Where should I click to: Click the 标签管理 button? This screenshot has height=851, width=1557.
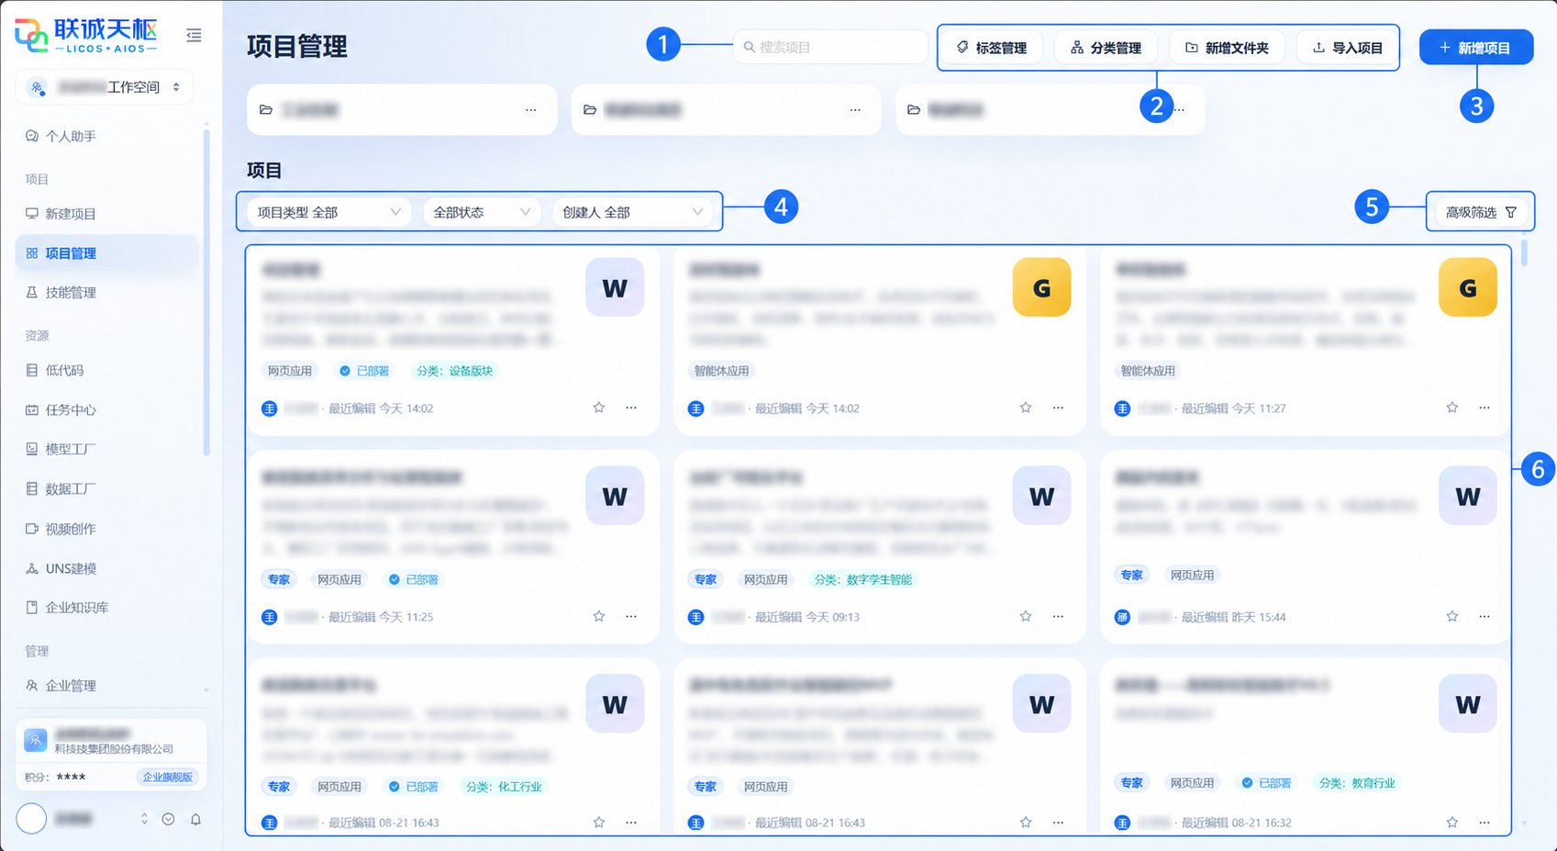991,48
